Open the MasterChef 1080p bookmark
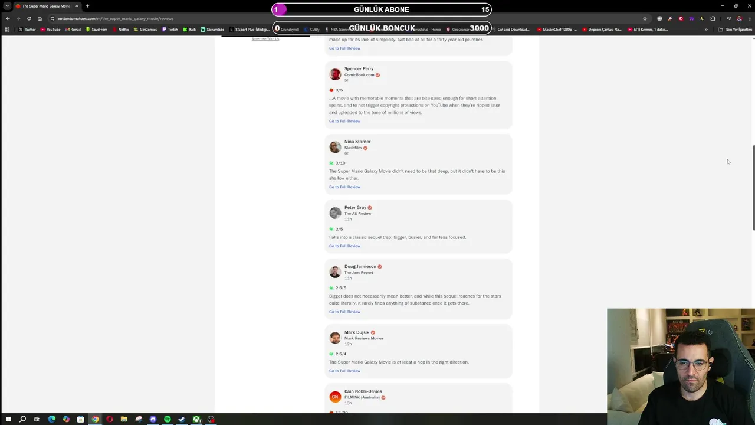Image resolution: width=755 pixels, height=425 pixels. coord(557,29)
